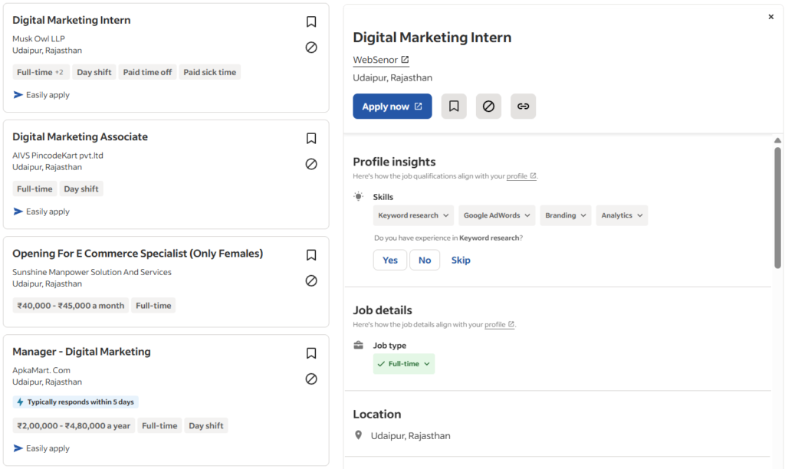Save the Manager - Digital Marketing job
Screen dimensions: 785x469
[311, 353]
